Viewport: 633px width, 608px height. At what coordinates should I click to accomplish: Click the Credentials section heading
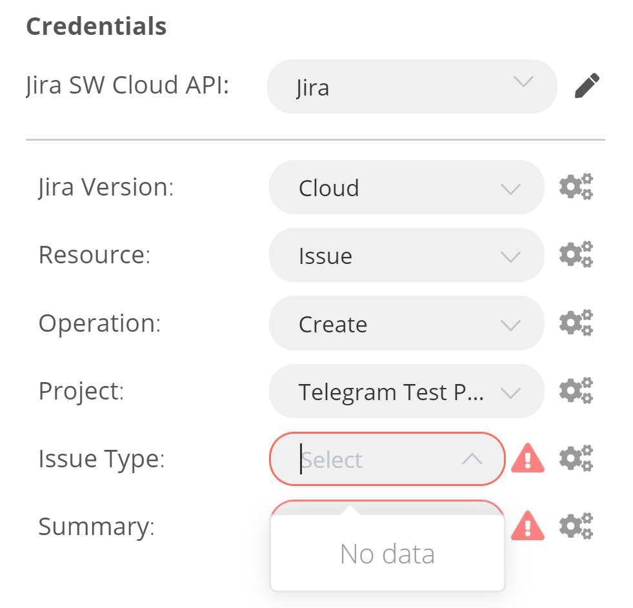96,26
